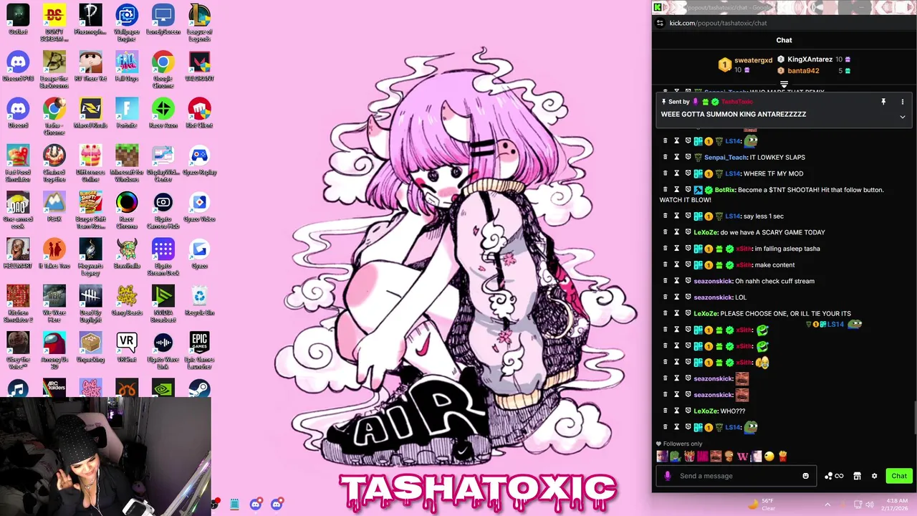Viewport: 917px width, 516px height.
Task: Launch It Takes Two desktop icon
Action: point(54,253)
